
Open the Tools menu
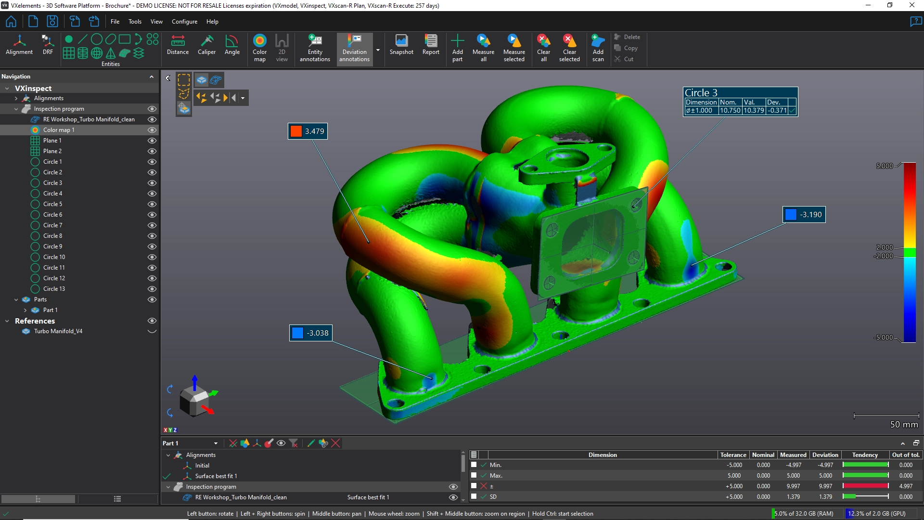135,22
